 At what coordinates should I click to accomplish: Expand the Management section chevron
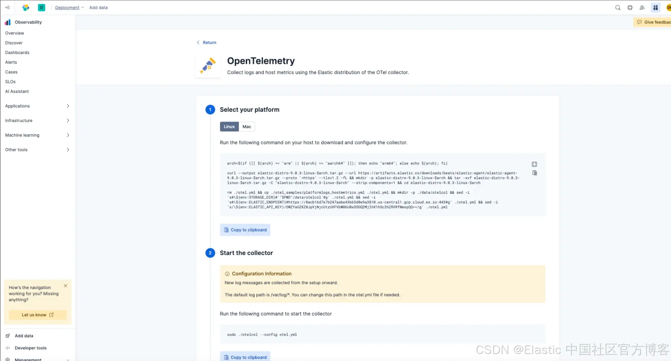[68, 359]
